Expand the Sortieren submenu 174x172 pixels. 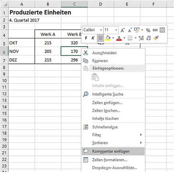(113, 143)
